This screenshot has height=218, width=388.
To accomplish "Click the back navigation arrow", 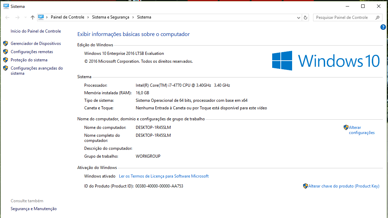I will [8, 17].
